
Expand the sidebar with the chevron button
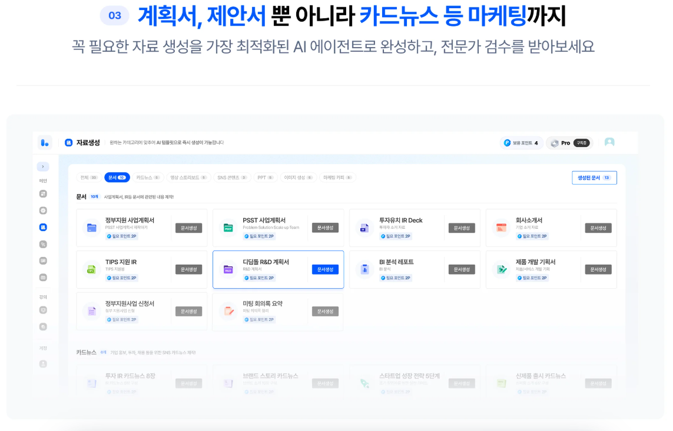pyautogui.click(x=43, y=166)
